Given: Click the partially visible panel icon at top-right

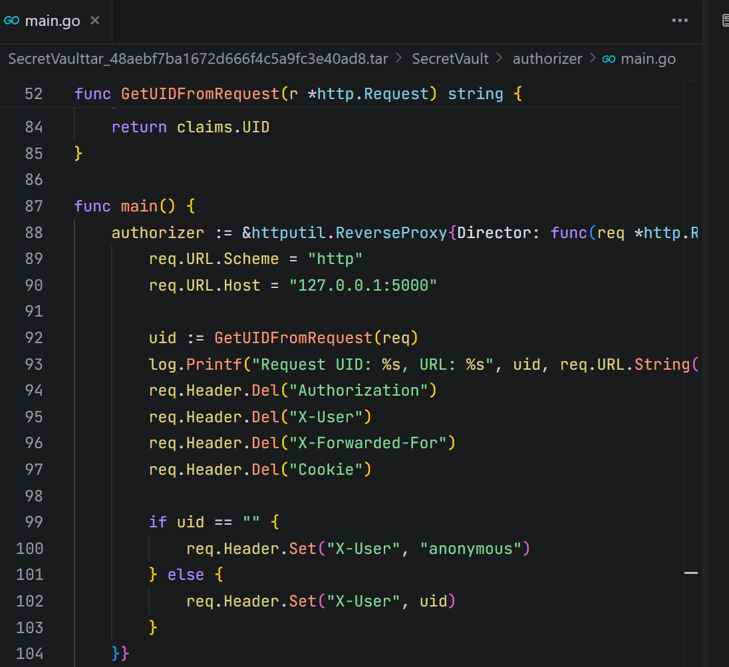Looking at the screenshot, I should tap(725, 21).
